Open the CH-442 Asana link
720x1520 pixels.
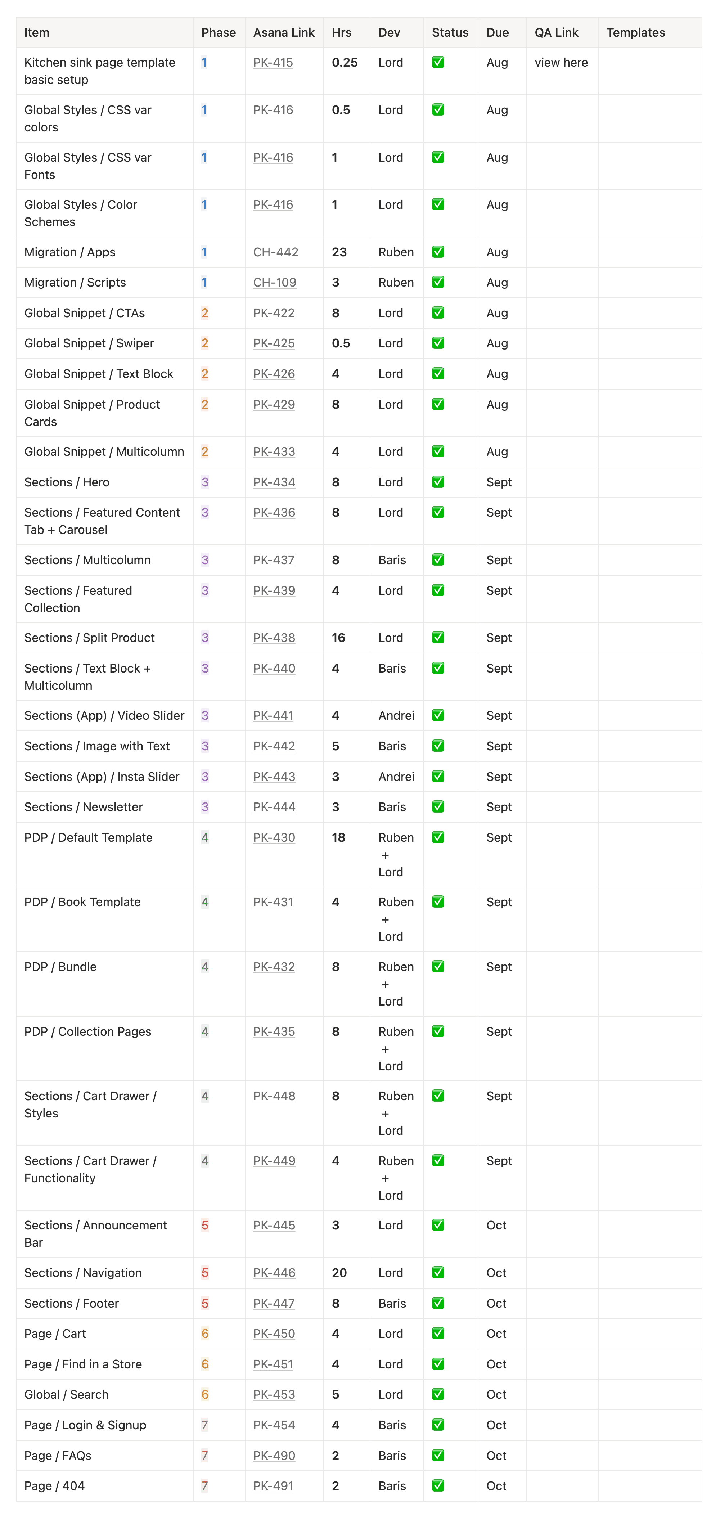click(x=276, y=252)
